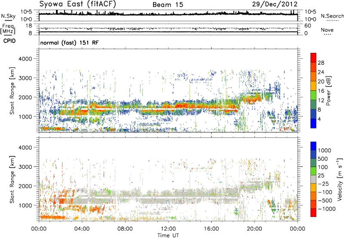
Task: Click 'normal (fast) 151 RF' text
Action: 69,43
